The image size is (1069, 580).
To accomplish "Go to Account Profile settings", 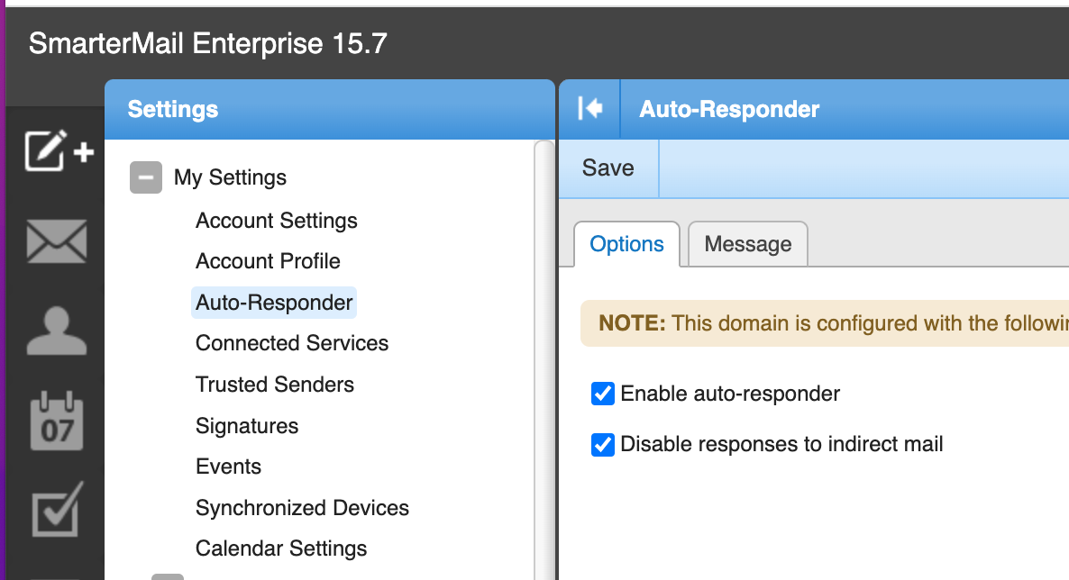I will [268, 261].
